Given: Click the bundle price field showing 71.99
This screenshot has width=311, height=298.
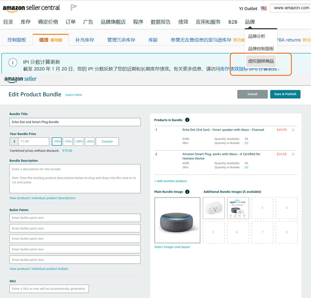Looking at the screenshot, I should click(34, 141).
